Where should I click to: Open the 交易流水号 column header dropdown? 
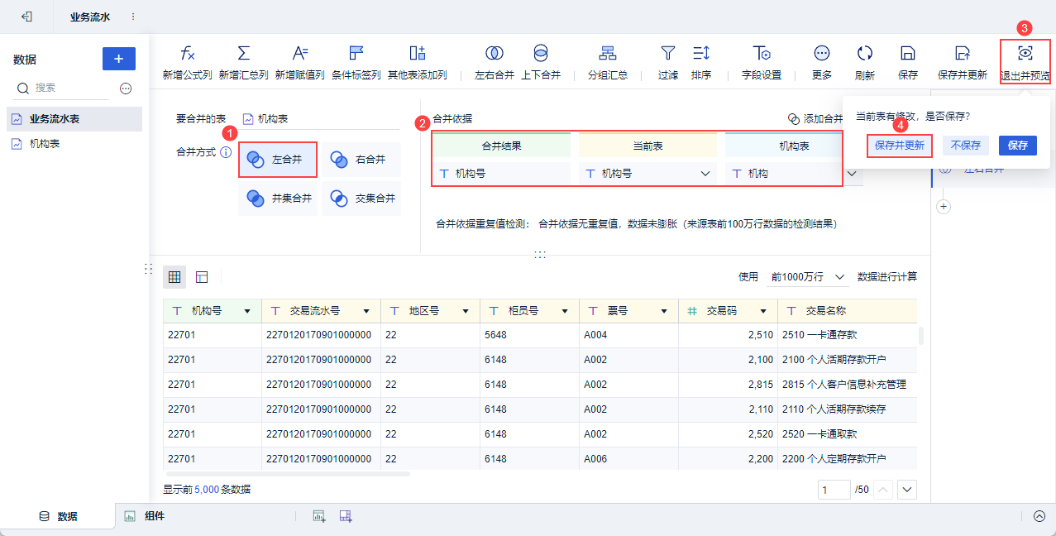366,311
